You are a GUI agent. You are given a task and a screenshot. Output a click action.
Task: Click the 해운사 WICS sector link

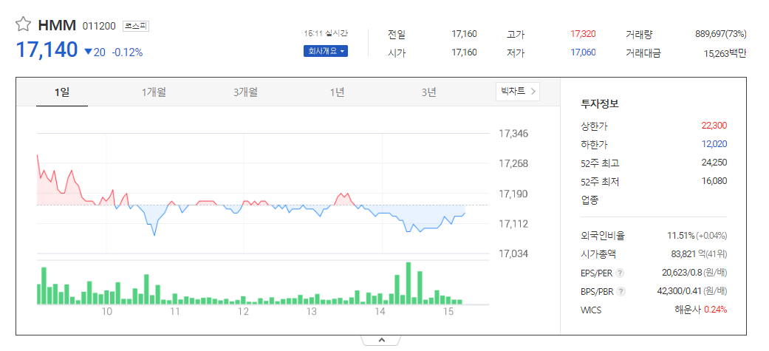click(688, 310)
